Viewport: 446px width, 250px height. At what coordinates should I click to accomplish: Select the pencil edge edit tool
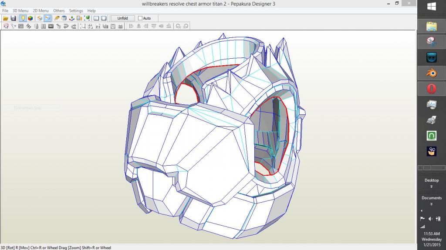pos(57,18)
